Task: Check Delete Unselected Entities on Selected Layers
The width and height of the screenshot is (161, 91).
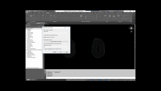Action: tap(44, 49)
